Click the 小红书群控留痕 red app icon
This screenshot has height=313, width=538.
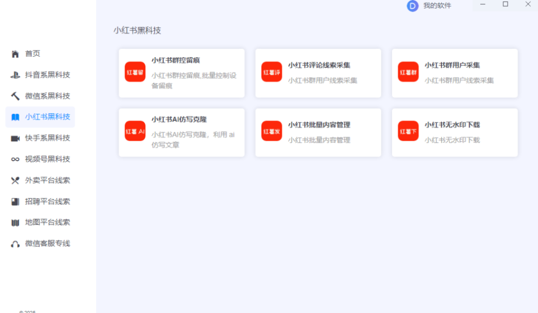point(134,72)
